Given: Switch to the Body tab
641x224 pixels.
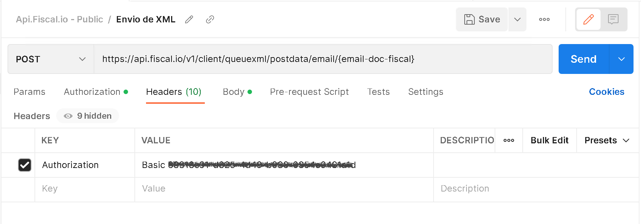Looking at the screenshot, I should coord(237,92).
